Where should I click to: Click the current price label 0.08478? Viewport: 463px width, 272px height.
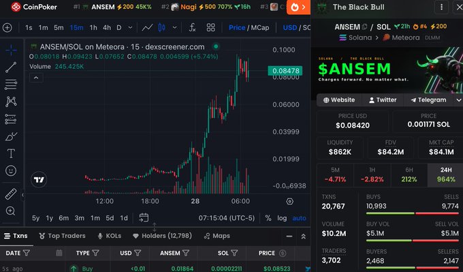[x=285, y=71]
